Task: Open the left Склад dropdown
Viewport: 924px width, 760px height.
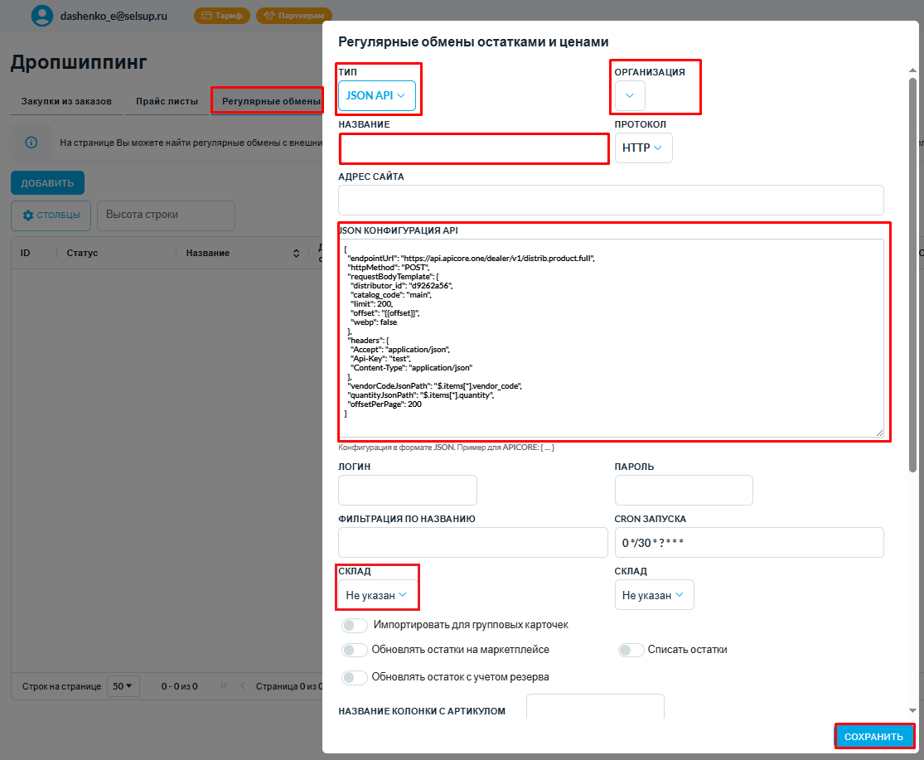Action: [376, 595]
